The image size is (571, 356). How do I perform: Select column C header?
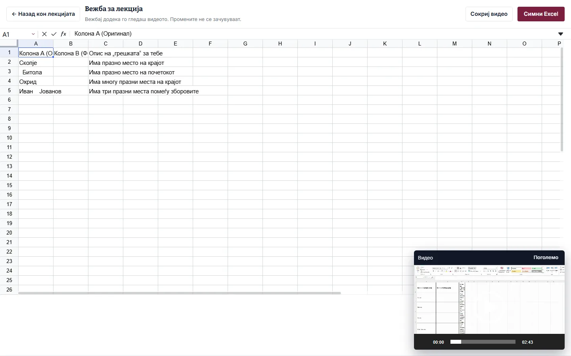click(x=105, y=44)
